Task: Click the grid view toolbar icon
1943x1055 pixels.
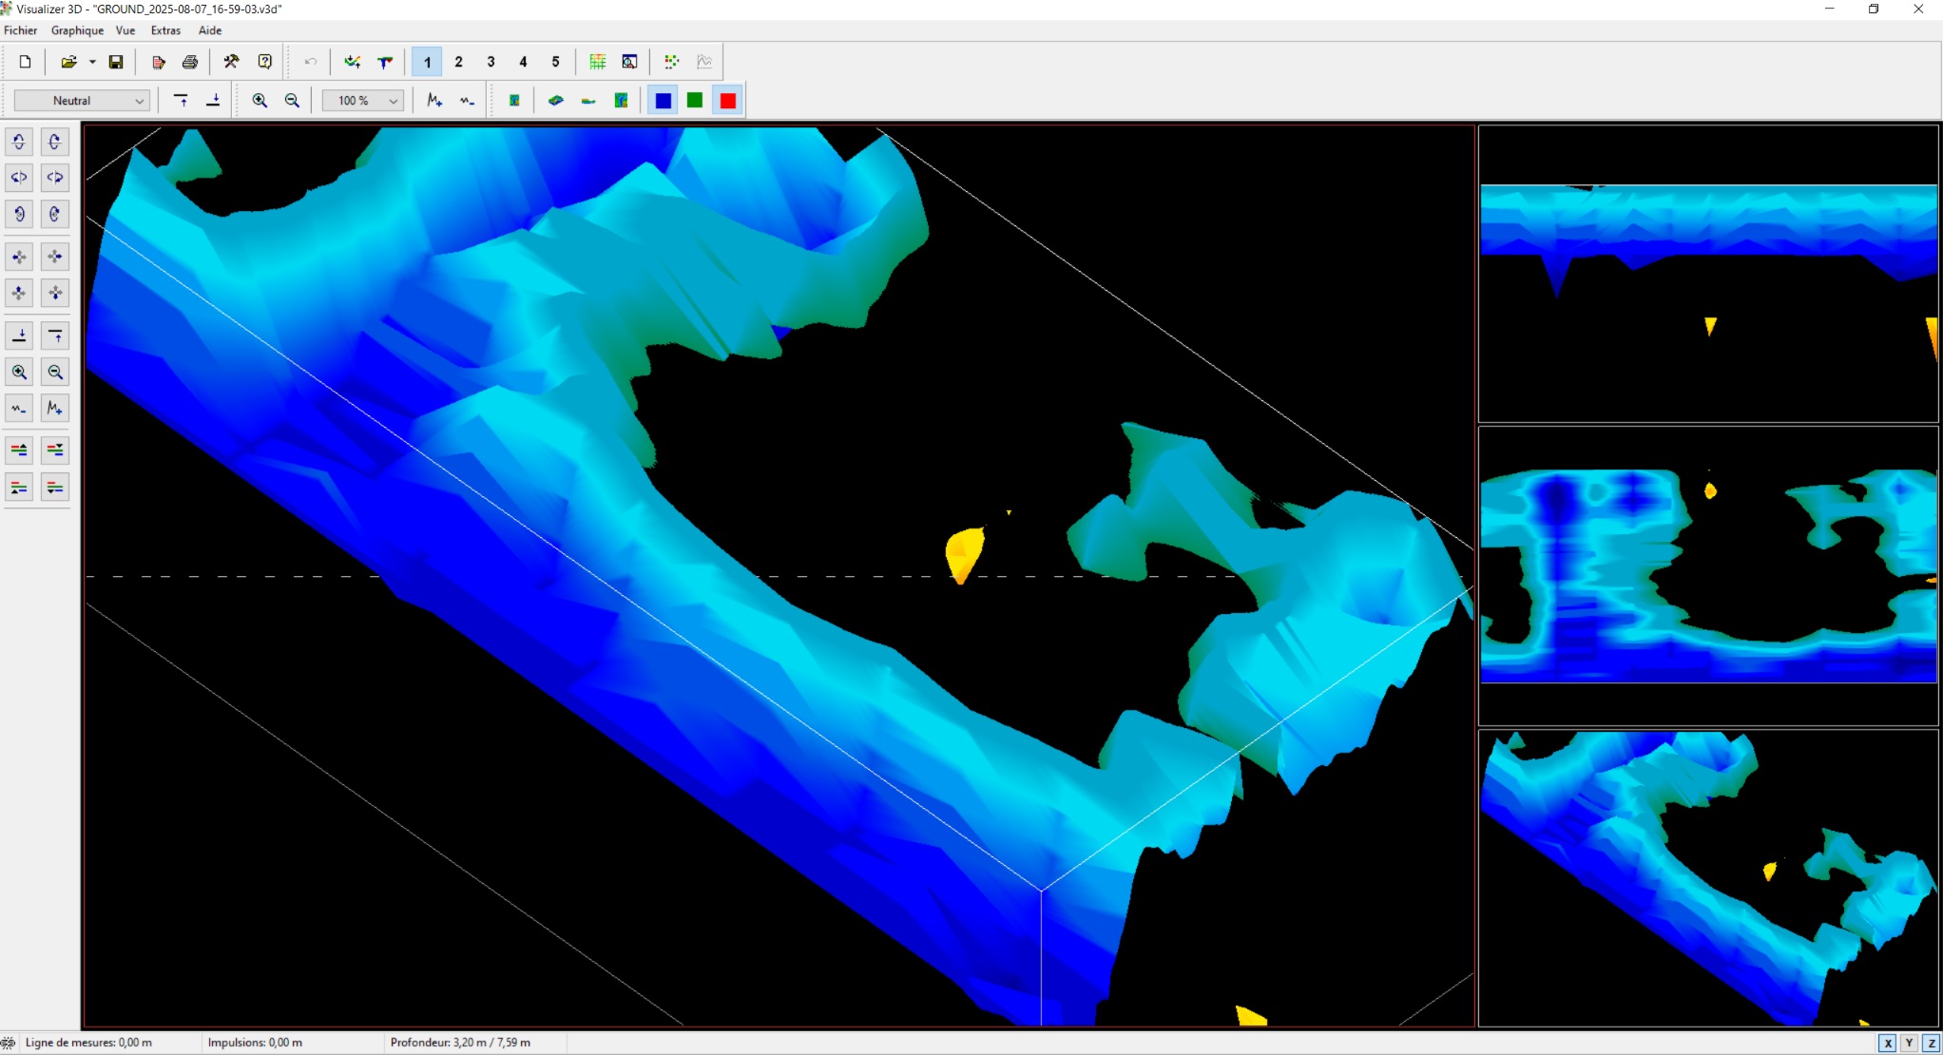Action: (x=597, y=62)
